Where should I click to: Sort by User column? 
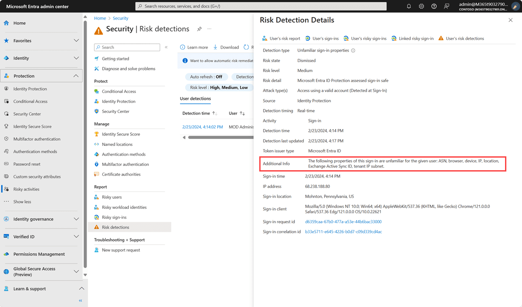(x=237, y=113)
